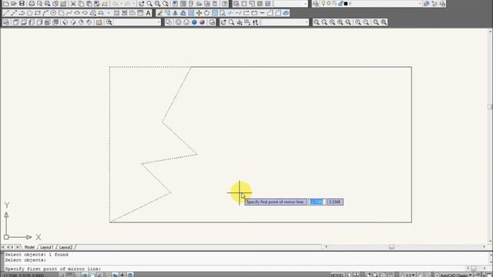Select the Fillet modify tool
493x277 pixels.
[x=278, y=13]
